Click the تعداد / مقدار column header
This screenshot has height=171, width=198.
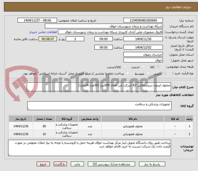click(x=44, y=119)
